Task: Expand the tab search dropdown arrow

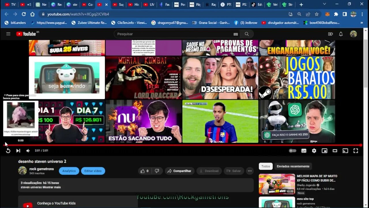Action: point(324,4)
